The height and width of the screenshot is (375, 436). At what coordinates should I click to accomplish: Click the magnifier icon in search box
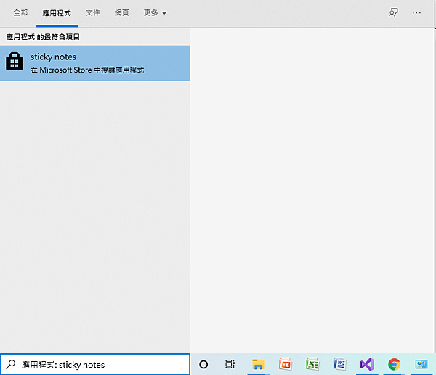[x=11, y=364]
